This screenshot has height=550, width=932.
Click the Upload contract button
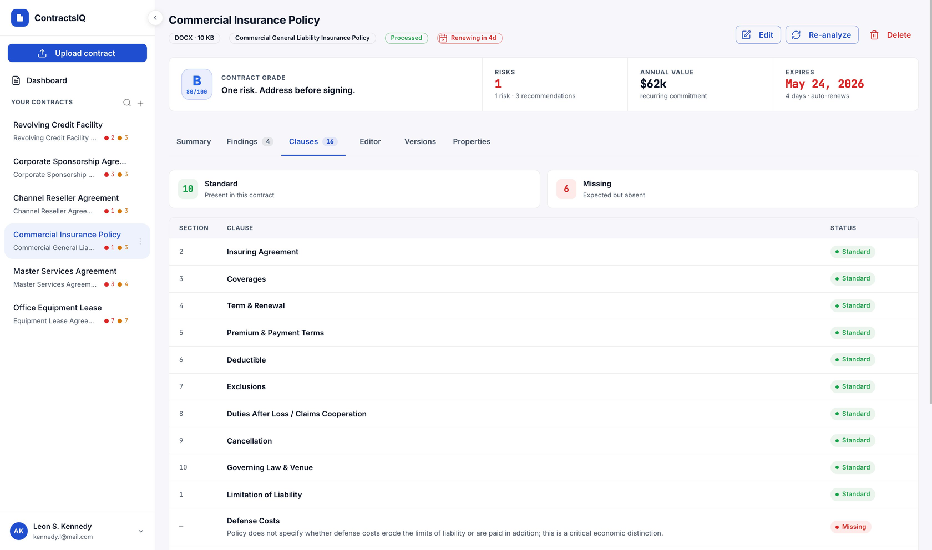pos(77,53)
